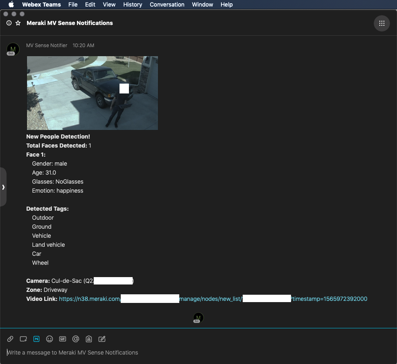Click the Glasses: NoGlasses line
Screen dimensions: 397x364
click(x=58, y=182)
